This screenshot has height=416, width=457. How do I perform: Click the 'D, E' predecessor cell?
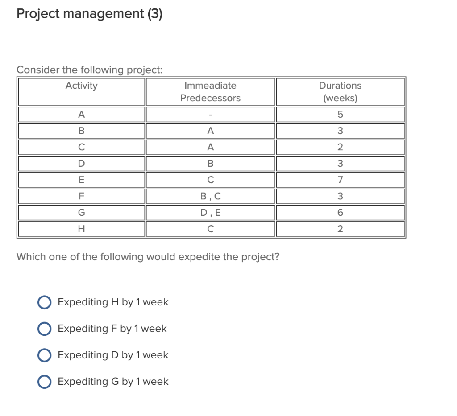click(x=210, y=212)
